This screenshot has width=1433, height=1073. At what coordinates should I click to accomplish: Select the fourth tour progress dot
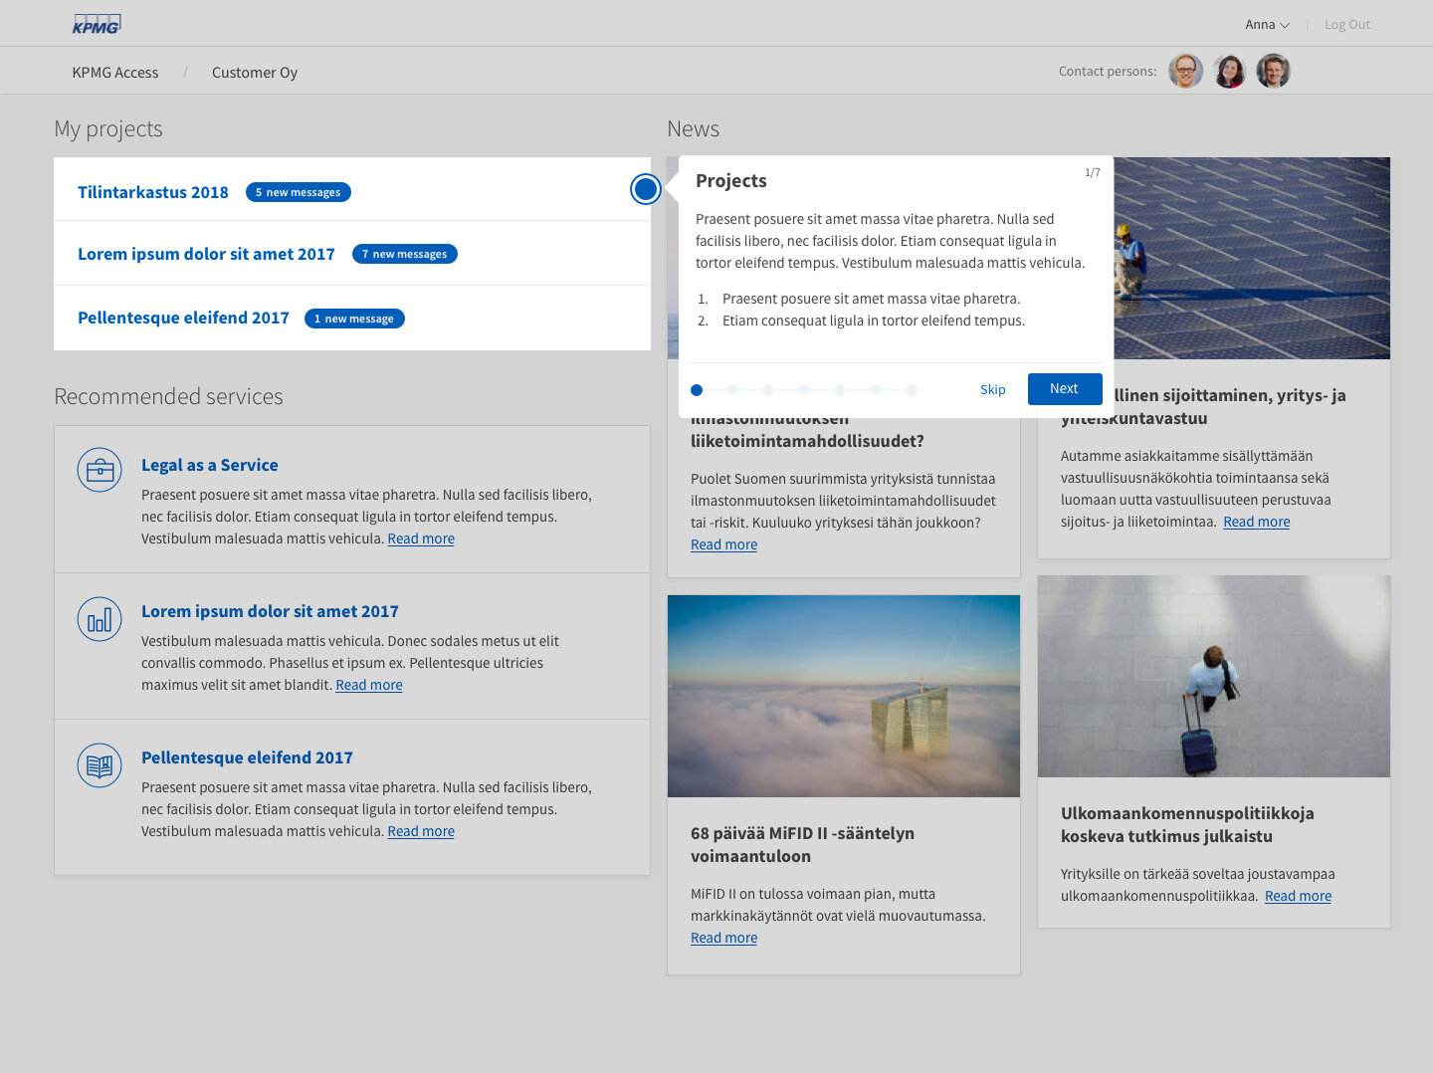804,390
